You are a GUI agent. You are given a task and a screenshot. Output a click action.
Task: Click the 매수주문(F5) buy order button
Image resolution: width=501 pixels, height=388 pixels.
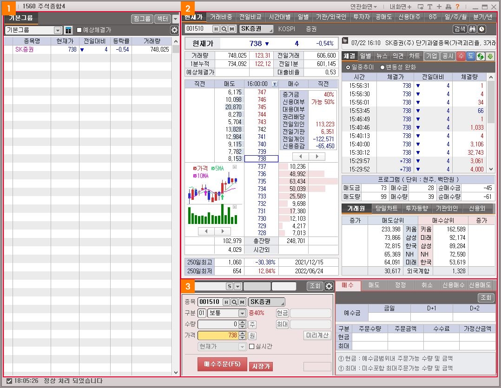[x=222, y=364]
